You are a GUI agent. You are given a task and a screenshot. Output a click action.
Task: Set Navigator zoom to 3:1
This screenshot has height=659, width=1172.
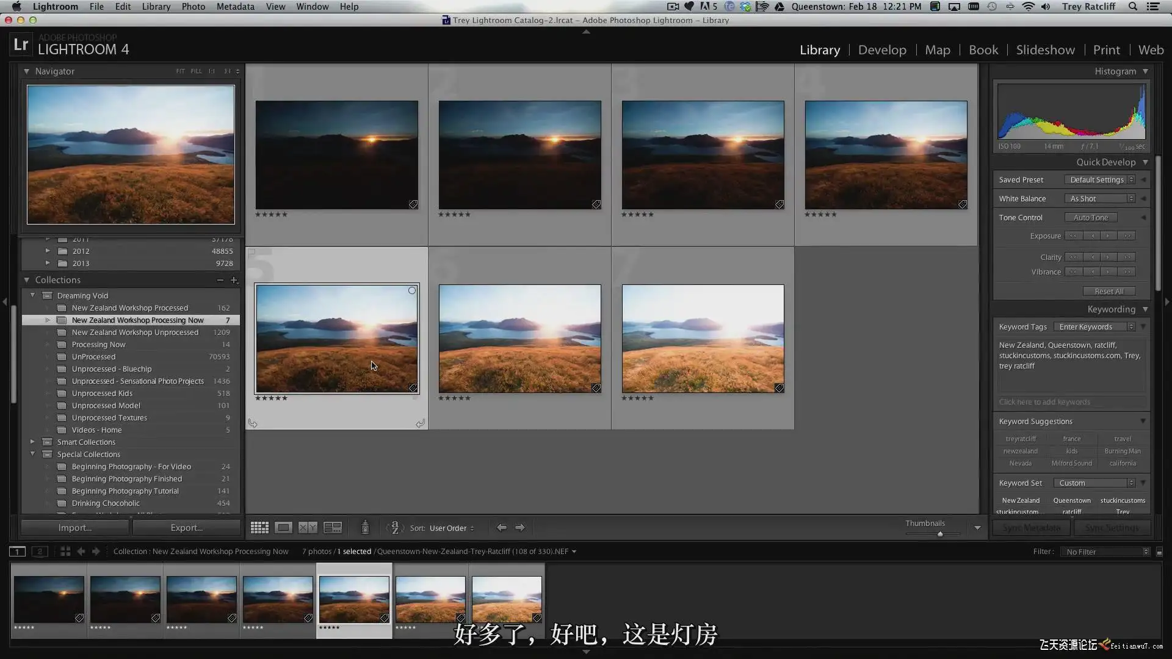coord(227,71)
